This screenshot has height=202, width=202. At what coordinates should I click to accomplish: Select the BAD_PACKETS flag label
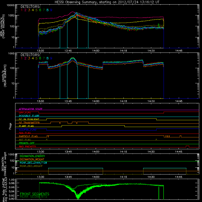[x=28, y=146]
